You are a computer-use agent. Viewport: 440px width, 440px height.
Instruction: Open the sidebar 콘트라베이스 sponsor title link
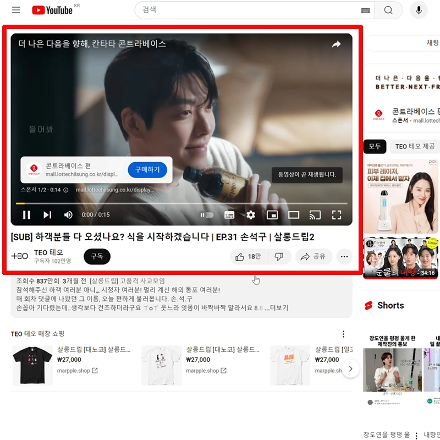point(416,112)
